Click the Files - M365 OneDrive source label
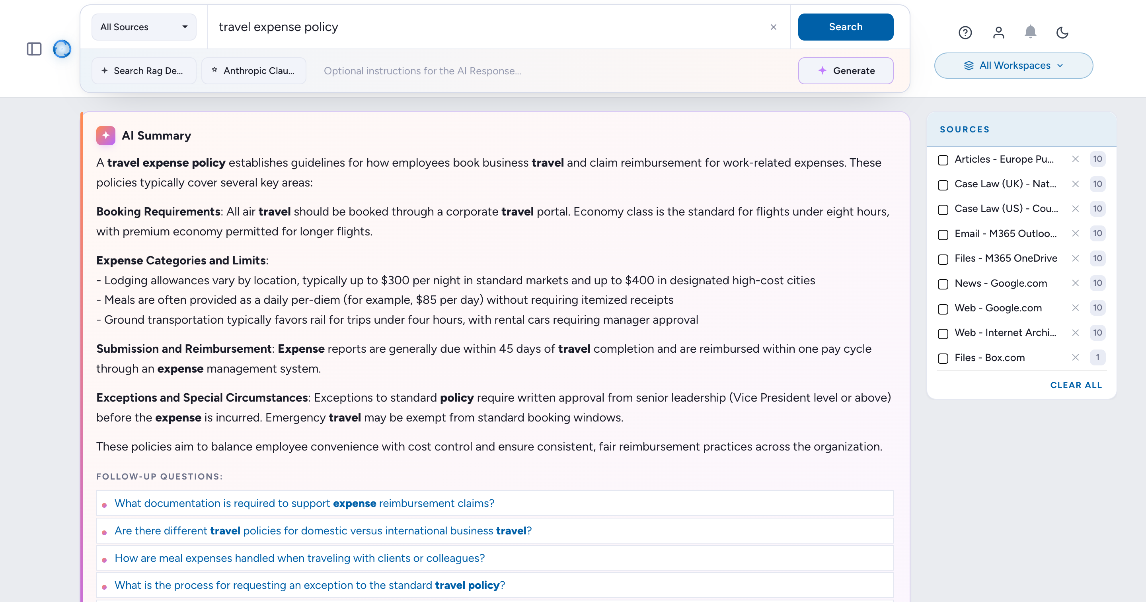This screenshot has height=602, width=1146. pyautogui.click(x=1006, y=258)
